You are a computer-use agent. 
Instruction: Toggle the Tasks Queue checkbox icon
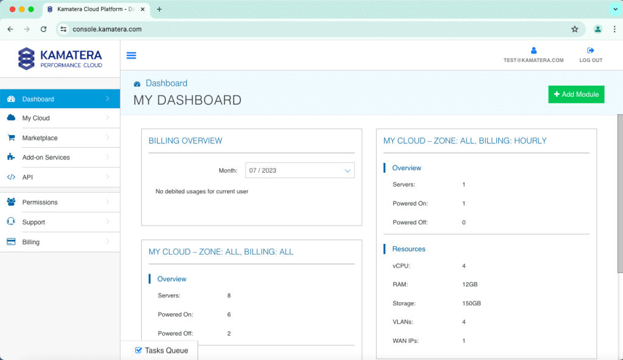coord(138,350)
